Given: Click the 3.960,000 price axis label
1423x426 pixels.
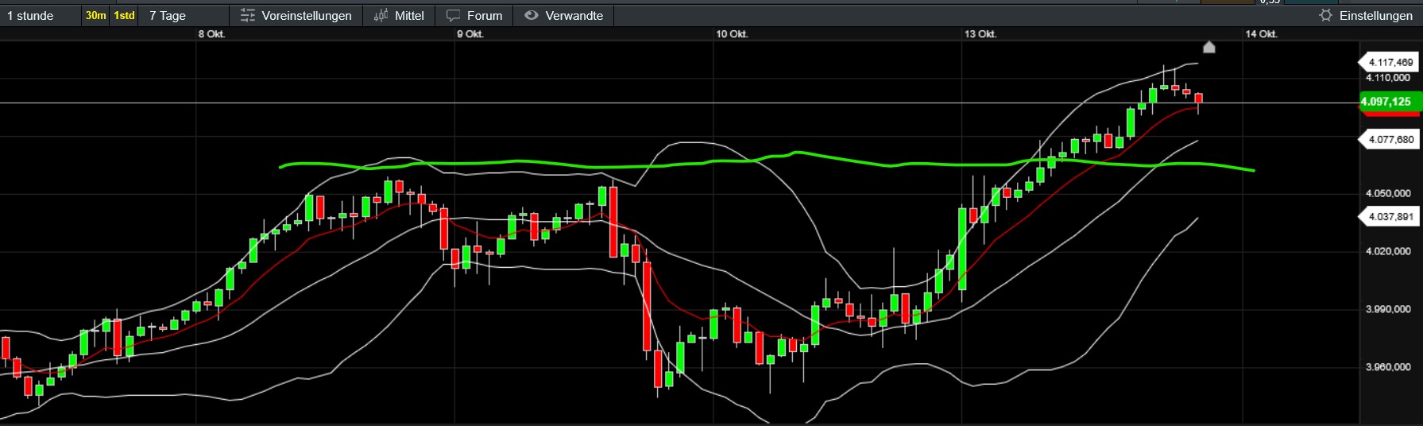Looking at the screenshot, I should (1388, 367).
